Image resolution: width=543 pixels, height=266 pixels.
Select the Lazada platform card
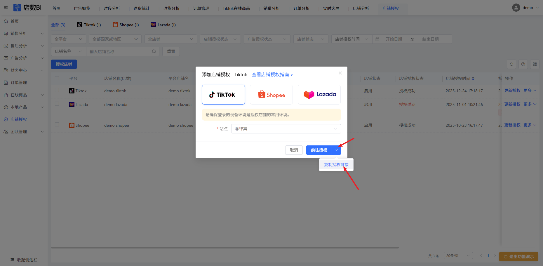(x=319, y=95)
